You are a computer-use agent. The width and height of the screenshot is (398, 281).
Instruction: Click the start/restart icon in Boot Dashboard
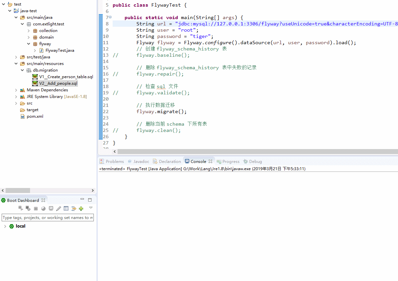click(20, 208)
